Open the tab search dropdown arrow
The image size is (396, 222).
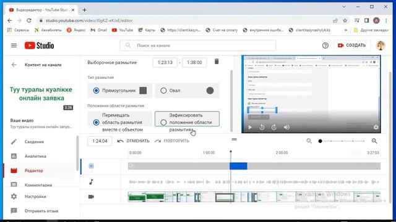tap(344, 7)
